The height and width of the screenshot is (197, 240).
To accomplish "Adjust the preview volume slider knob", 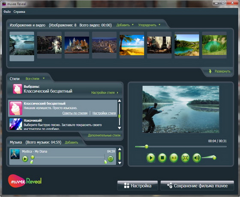I will click(x=214, y=158).
